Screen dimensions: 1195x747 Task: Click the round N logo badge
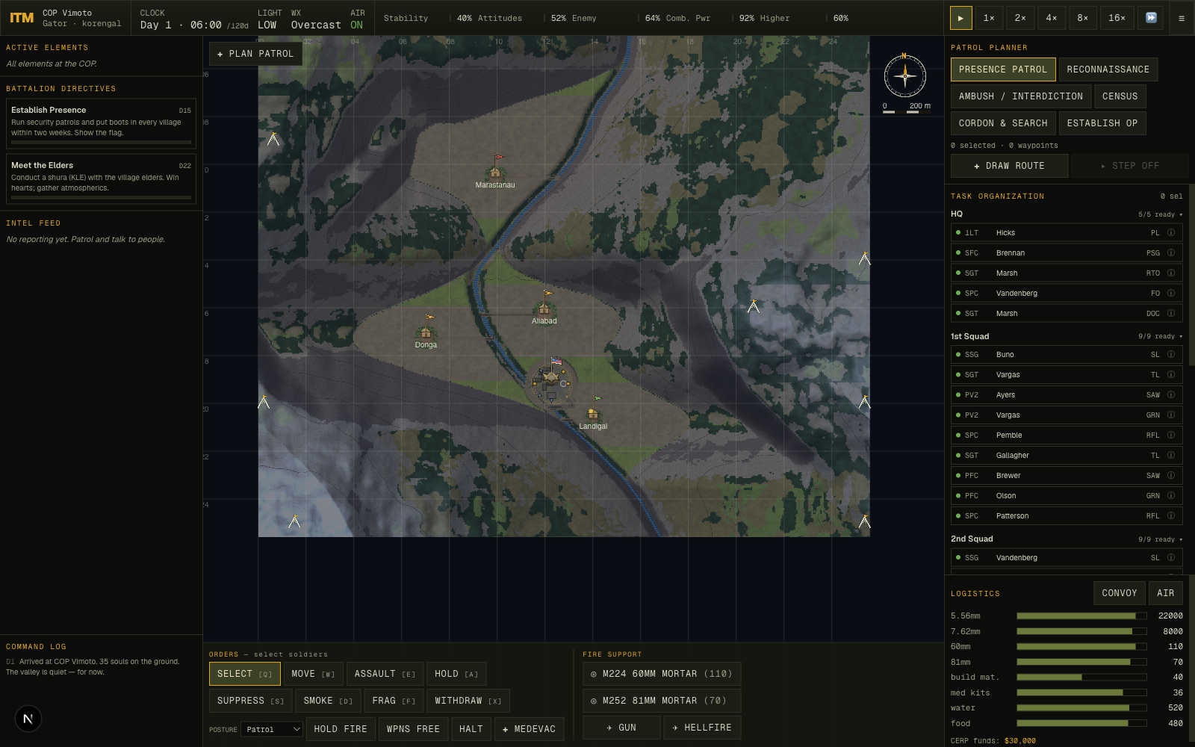[28, 719]
